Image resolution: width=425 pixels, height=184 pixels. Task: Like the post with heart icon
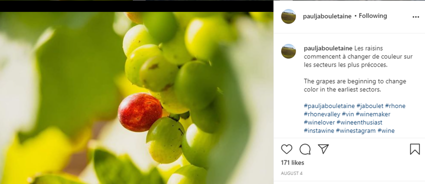pyautogui.click(x=286, y=149)
